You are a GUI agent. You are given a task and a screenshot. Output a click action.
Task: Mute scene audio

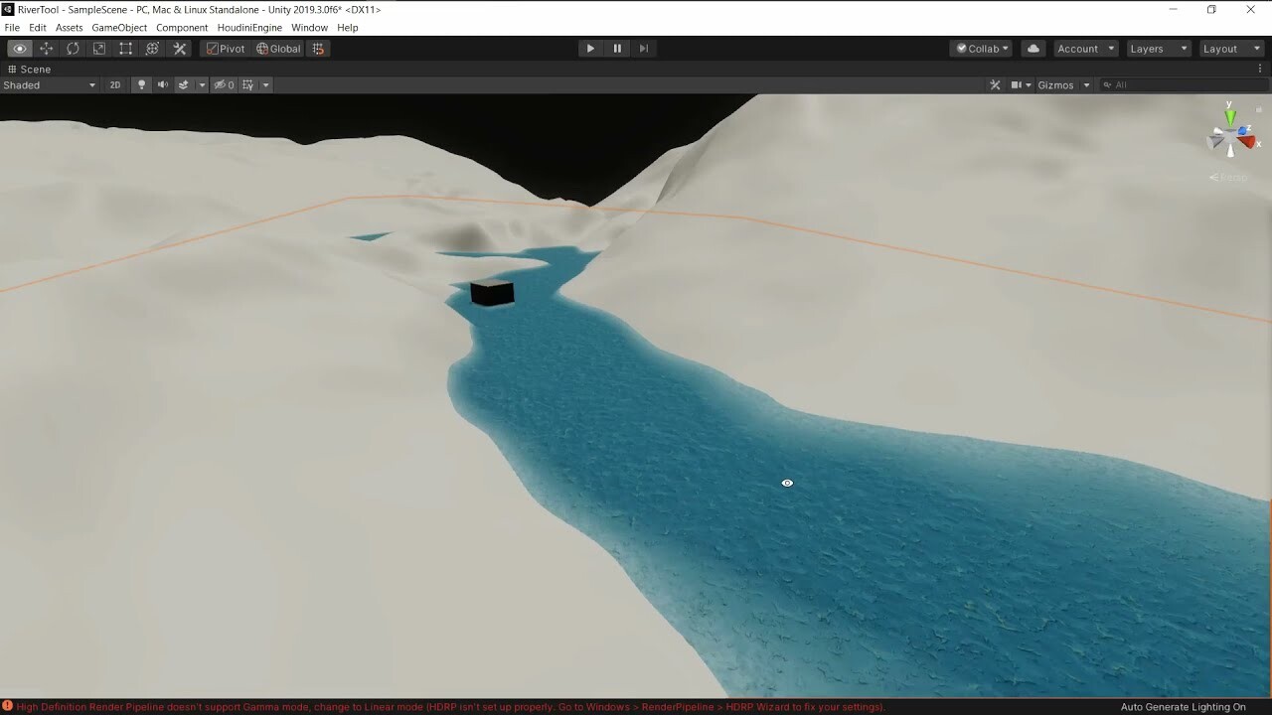pyautogui.click(x=162, y=84)
